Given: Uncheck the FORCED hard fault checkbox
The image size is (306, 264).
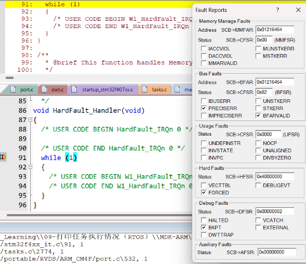Looking at the screenshot, I should [204, 192].
